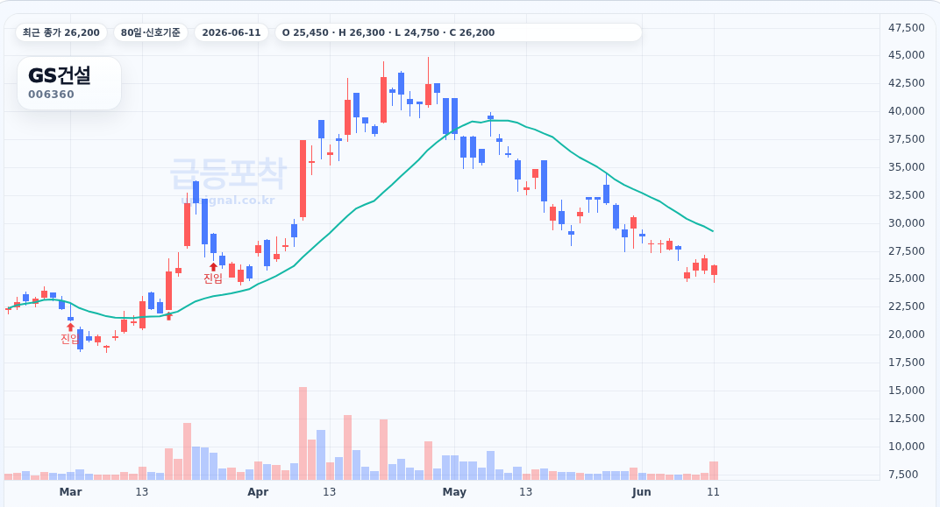Select the 80일·신호기준 pill
The height and width of the screenshot is (507, 940).
tap(151, 32)
